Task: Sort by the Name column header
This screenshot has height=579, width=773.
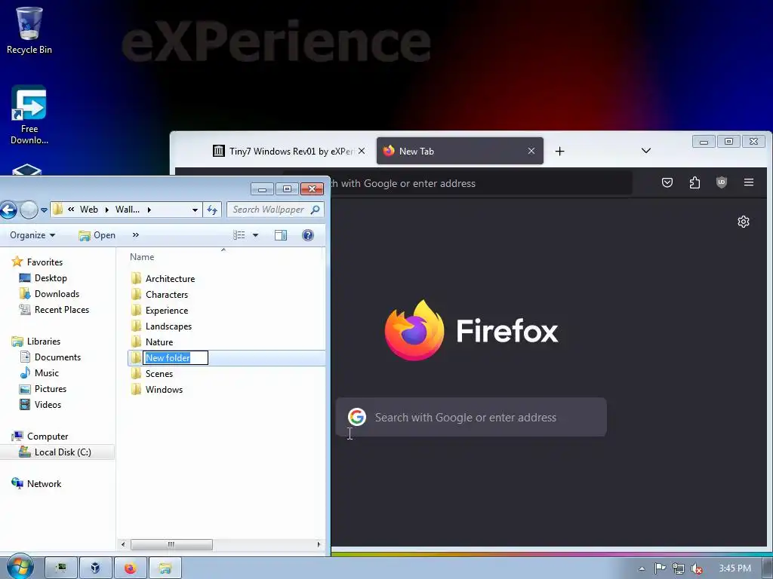Action: 142,257
